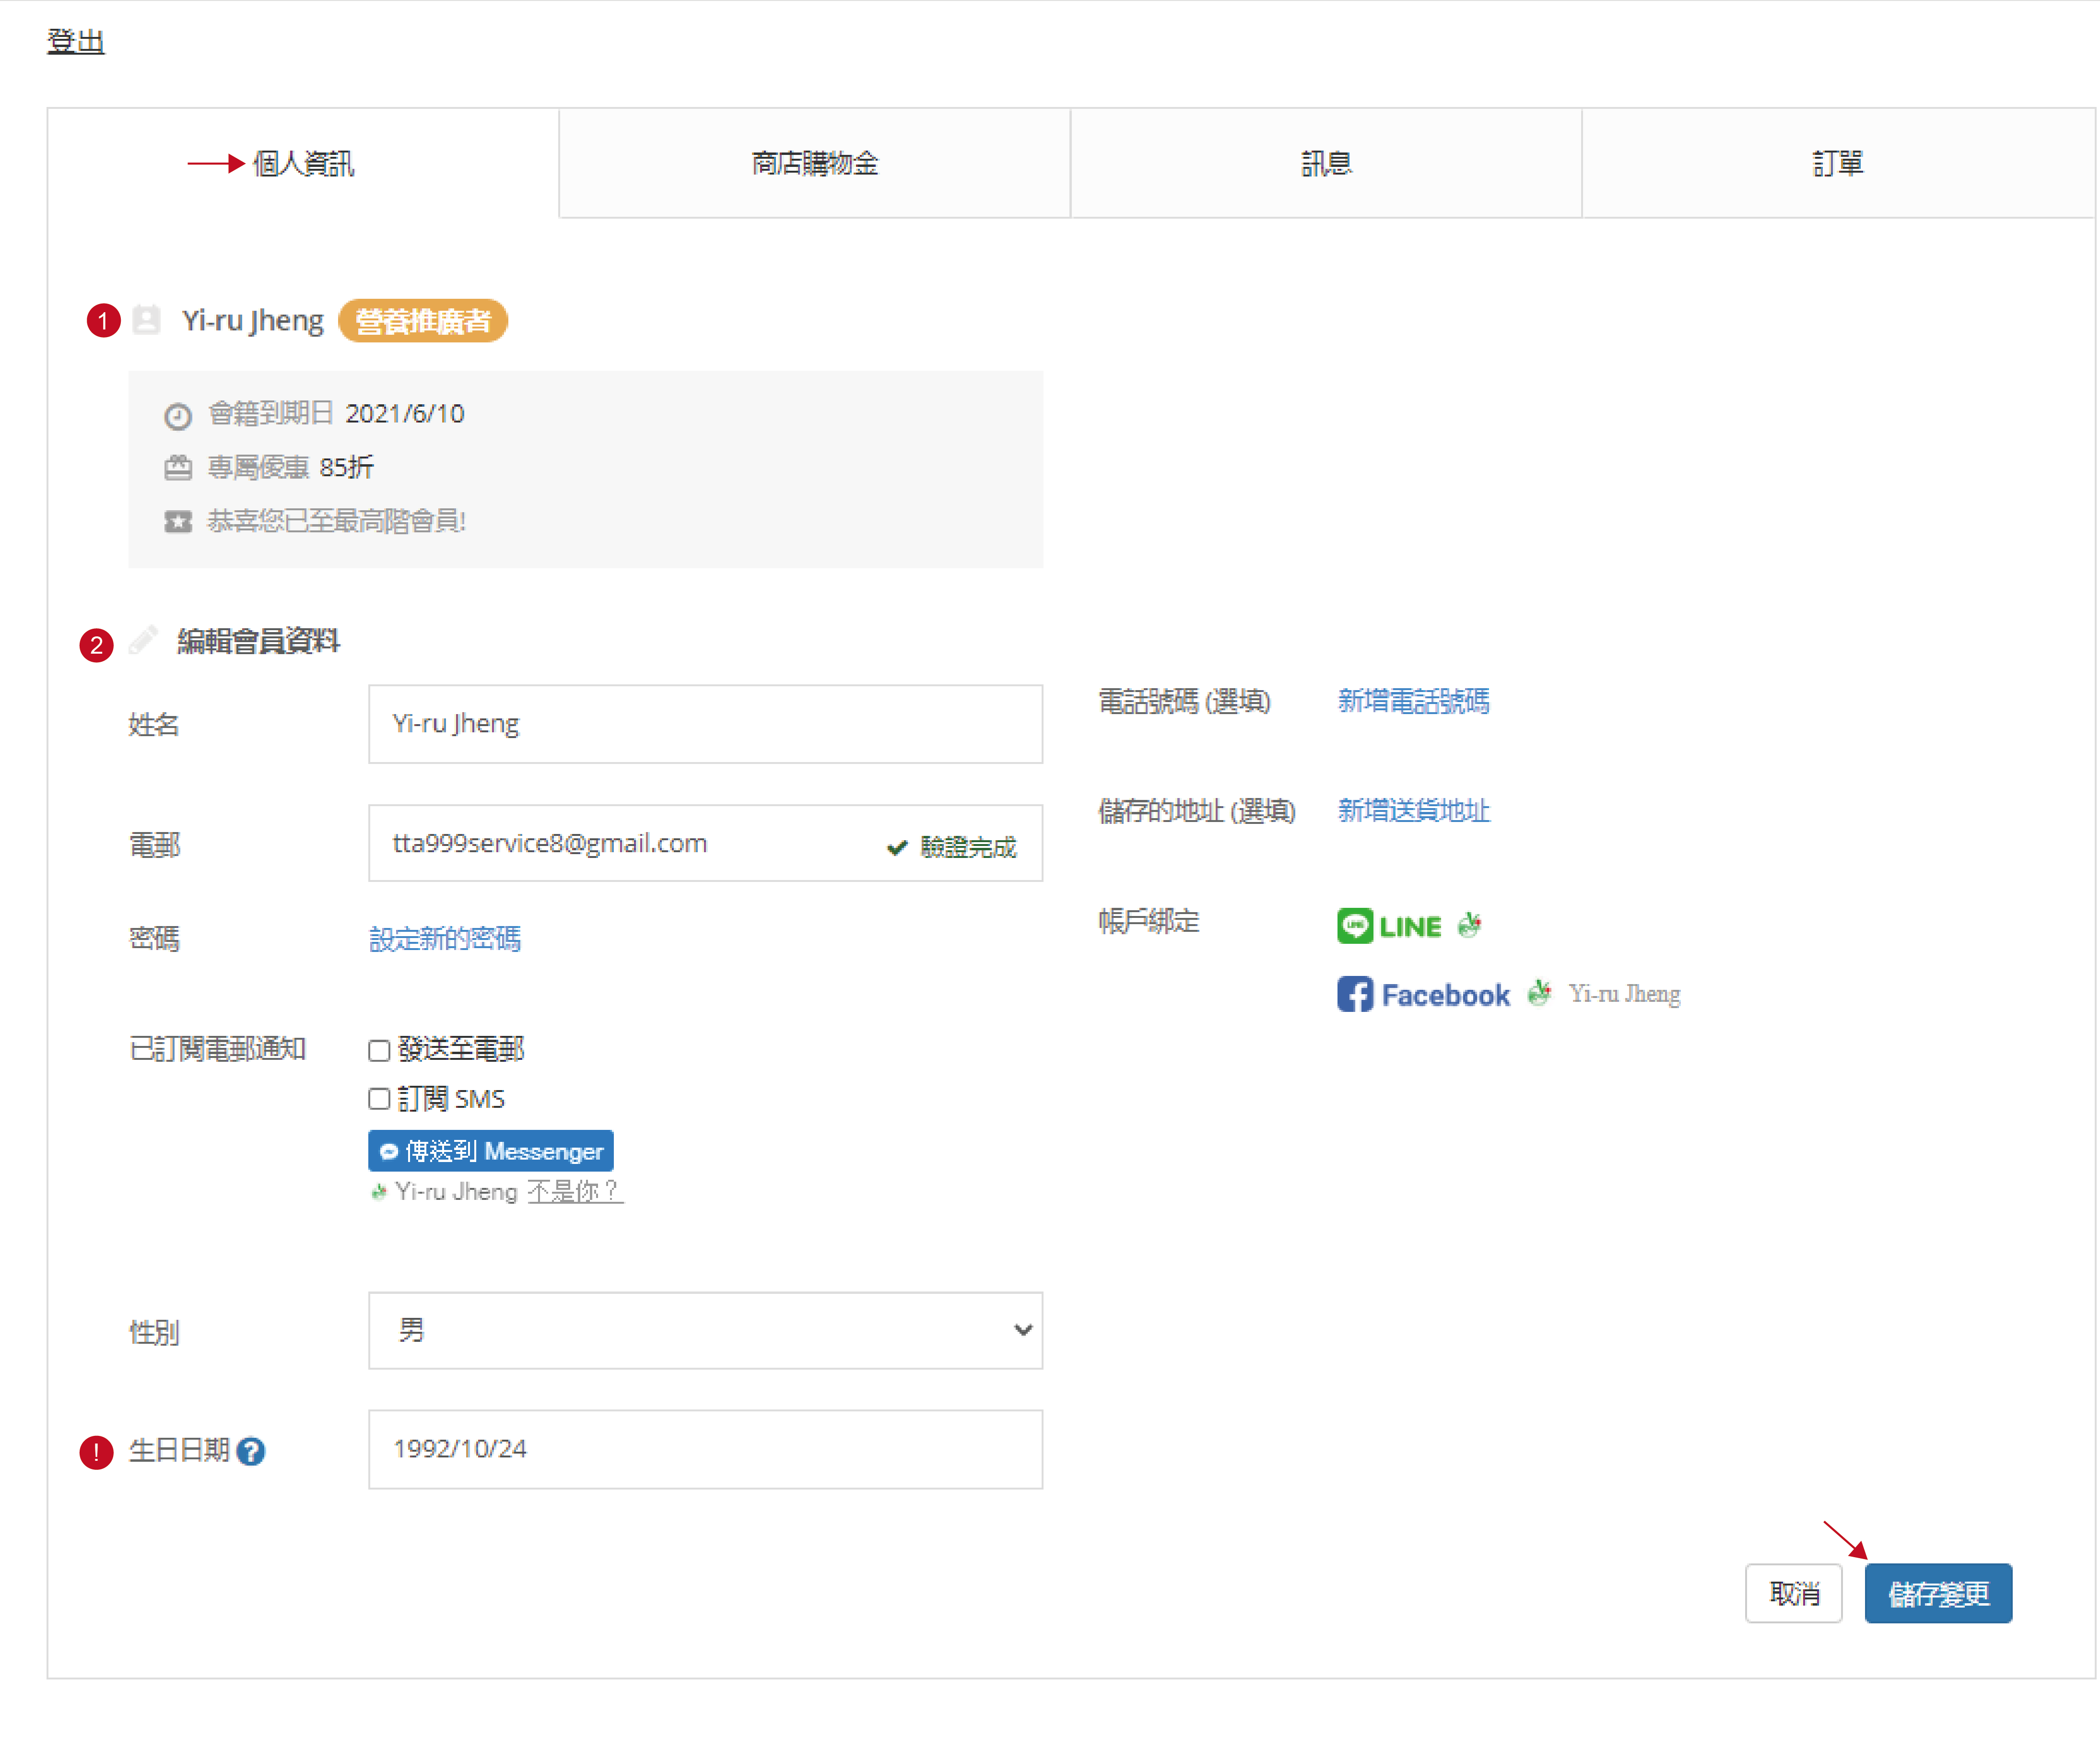This screenshot has width=2100, height=1761.
Task: Tick the 訂閱 SMS checkbox
Action: click(379, 1099)
